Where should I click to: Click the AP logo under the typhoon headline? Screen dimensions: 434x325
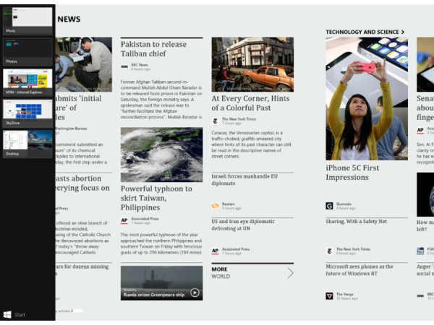point(124,220)
